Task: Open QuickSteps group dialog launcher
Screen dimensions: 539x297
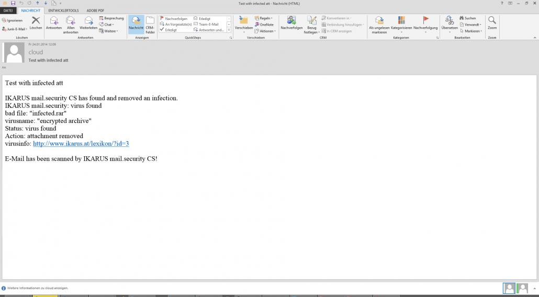Action: coord(231,38)
